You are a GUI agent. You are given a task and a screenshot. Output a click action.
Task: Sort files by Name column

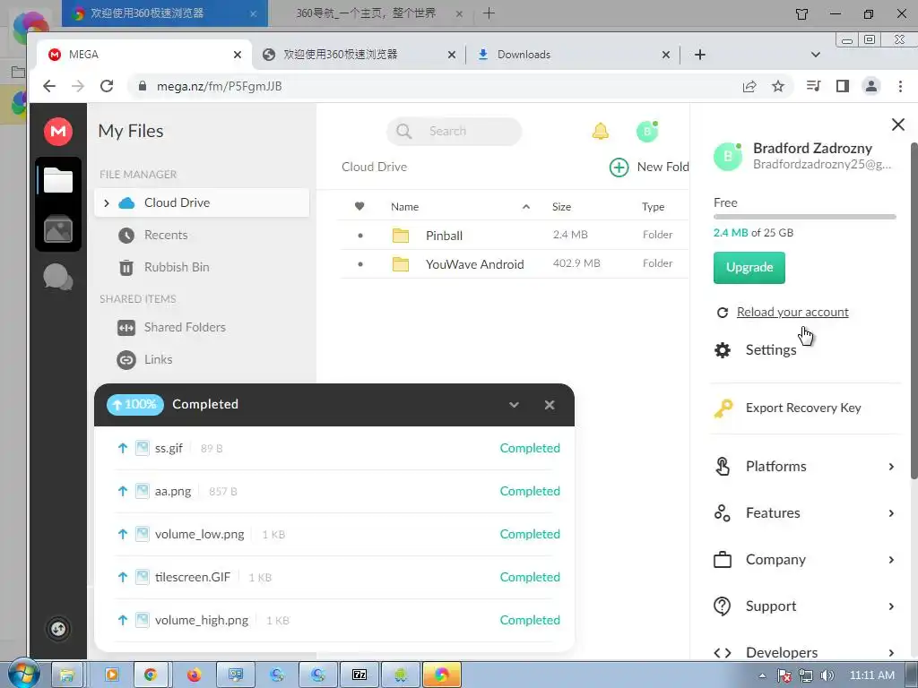[404, 207]
